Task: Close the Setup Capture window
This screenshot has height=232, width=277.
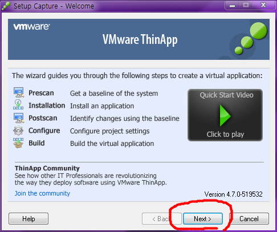Action: 263,5
